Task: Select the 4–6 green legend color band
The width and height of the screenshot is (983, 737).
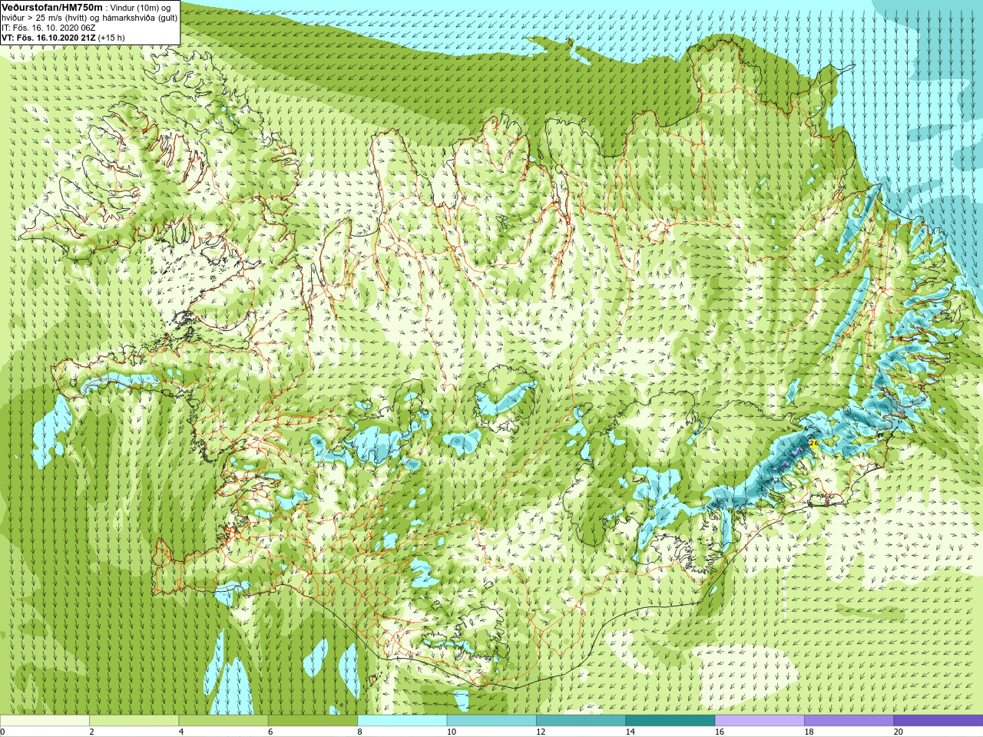Action: (223, 721)
